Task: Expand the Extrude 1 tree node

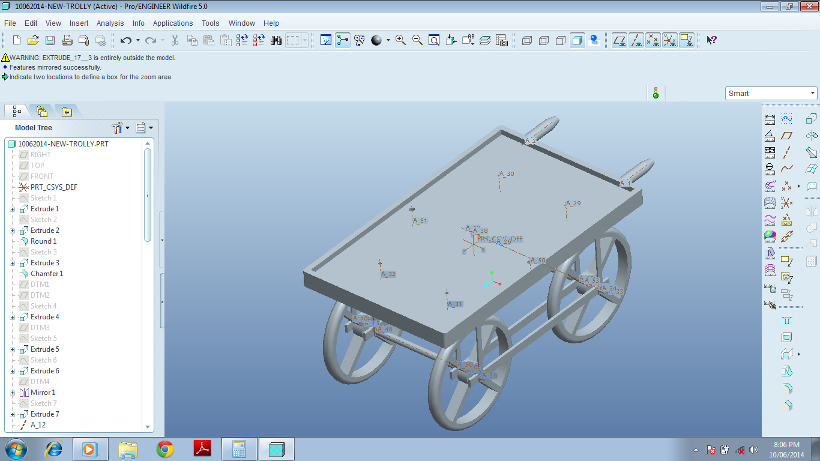Action: (13, 209)
